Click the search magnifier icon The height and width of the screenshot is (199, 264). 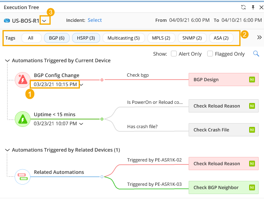256,54
